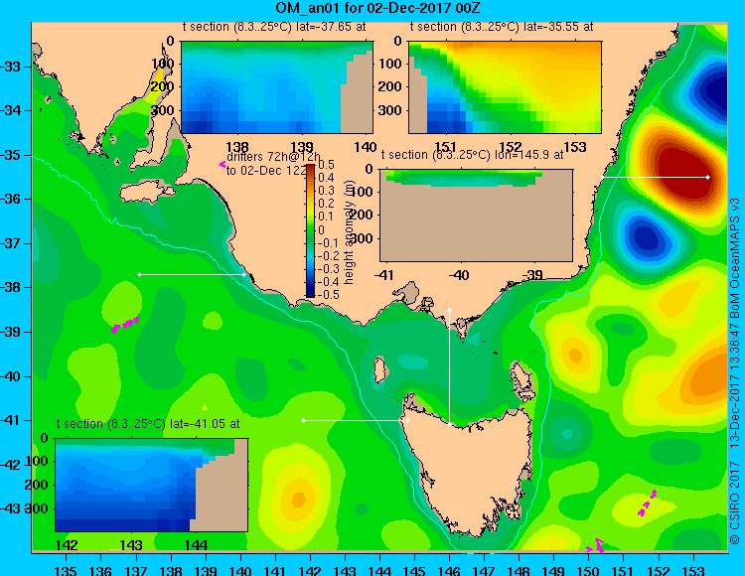Click the 152 axis label of the lat=-35.55 inset
745x576 pixels.
[511, 147]
